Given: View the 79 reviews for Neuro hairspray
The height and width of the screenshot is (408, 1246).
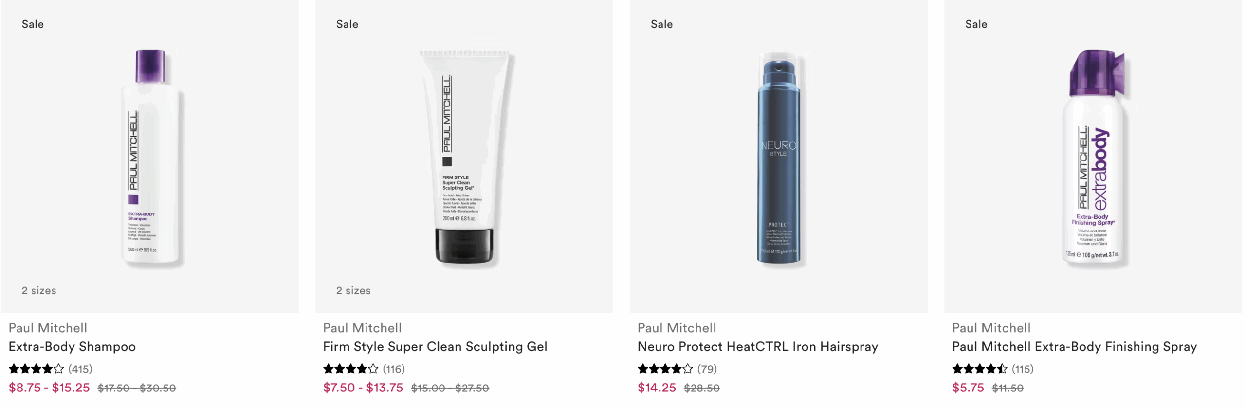Looking at the screenshot, I should pyautogui.click(x=707, y=369).
